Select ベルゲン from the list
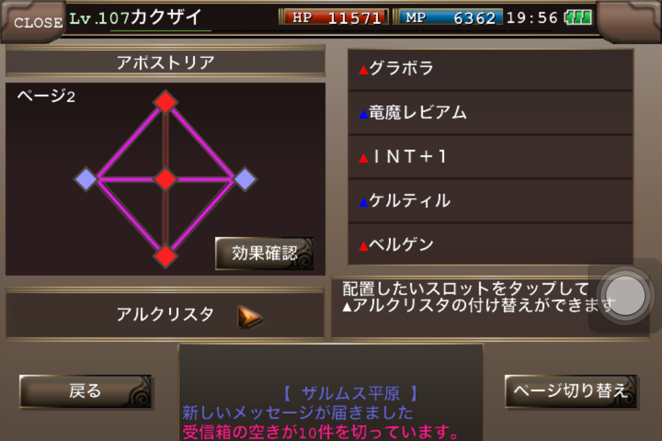Screen dimensions: 662x441 pyautogui.click(x=490, y=245)
